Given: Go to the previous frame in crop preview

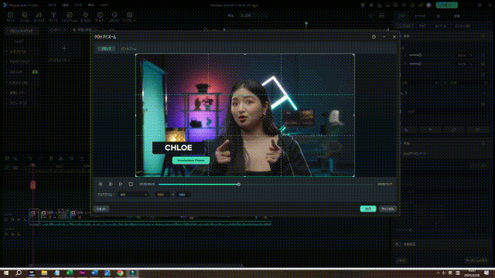Looking at the screenshot, I should pos(100,184).
